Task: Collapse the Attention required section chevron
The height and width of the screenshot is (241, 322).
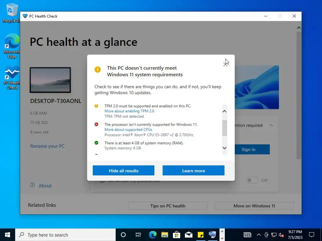Action: click(x=271, y=125)
